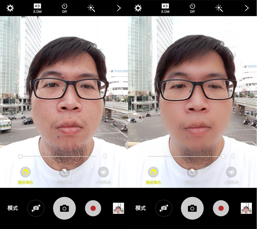
Task: Expand more options chevron in left screen
Action: 119,8
